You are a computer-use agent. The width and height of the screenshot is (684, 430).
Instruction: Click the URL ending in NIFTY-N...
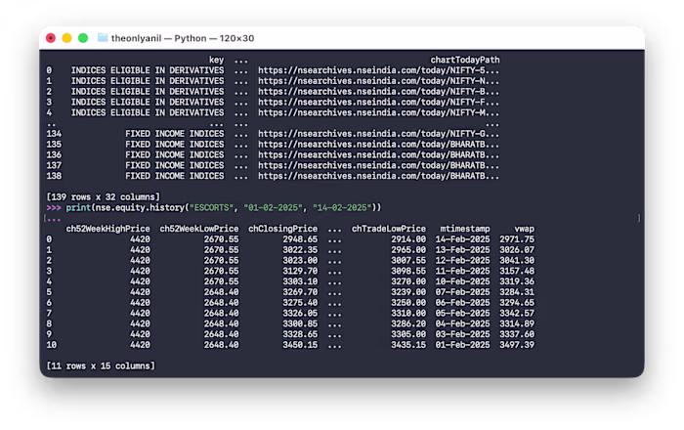point(379,81)
